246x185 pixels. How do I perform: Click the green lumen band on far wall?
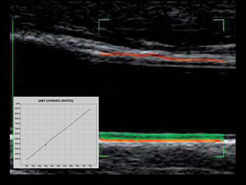[161, 136]
